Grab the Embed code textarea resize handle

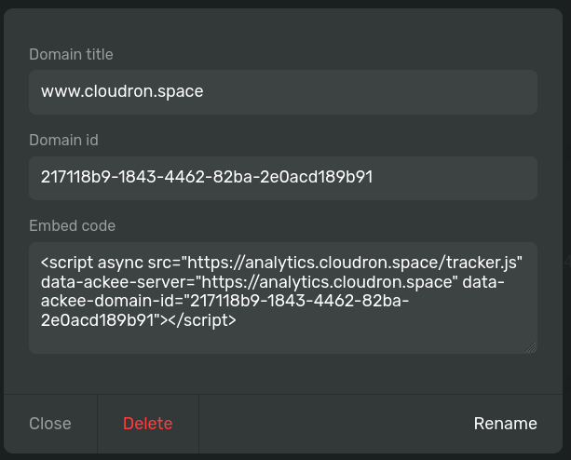pyautogui.click(x=532, y=348)
